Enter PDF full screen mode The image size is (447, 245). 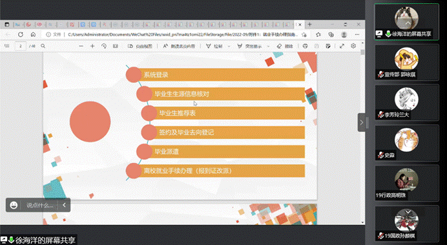(x=342, y=46)
